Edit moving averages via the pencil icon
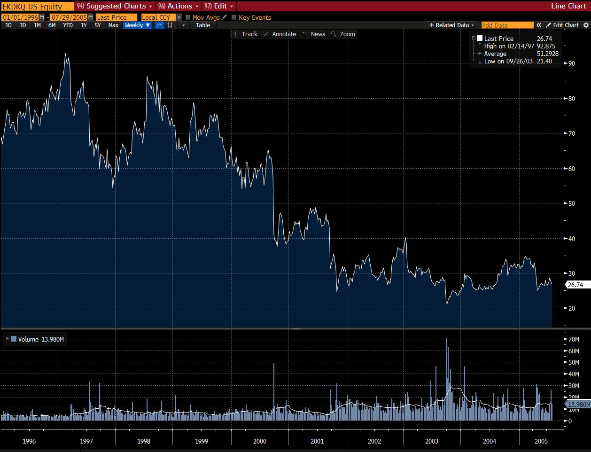The image size is (591, 452). tap(224, 17)
